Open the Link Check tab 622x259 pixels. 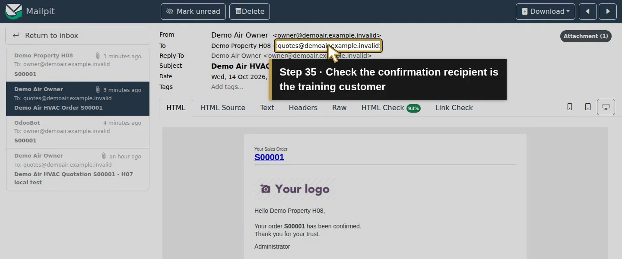pos(454,108)
